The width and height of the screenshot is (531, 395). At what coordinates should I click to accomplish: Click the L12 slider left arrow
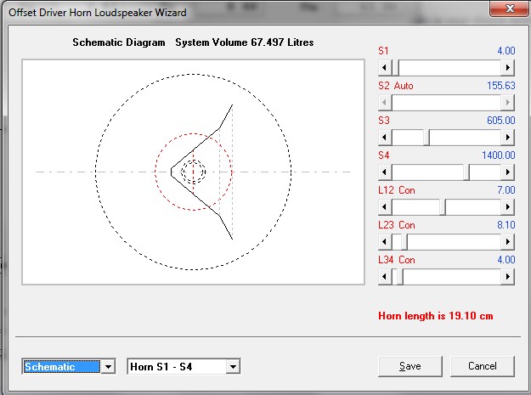385,207
